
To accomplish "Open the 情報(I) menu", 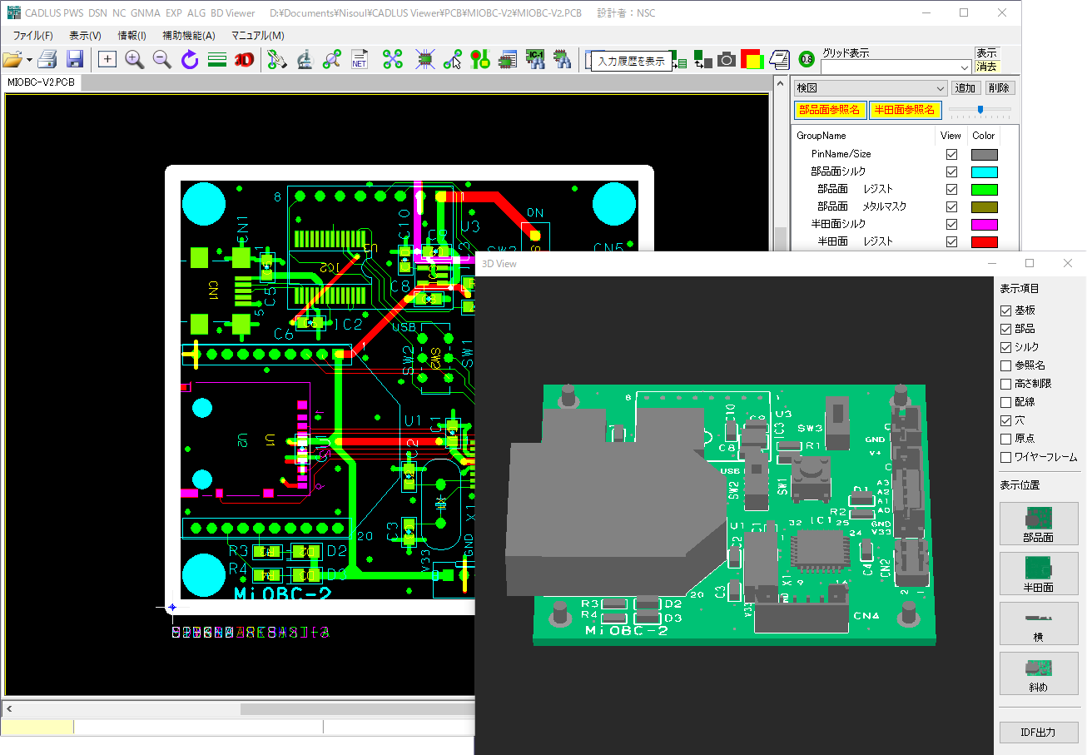I will (x=132, y=36).
